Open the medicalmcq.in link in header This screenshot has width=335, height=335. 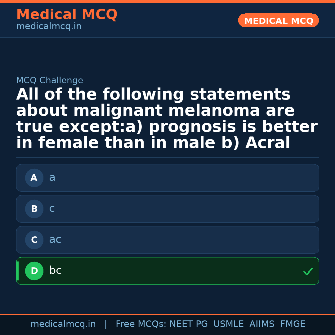point(49,26)
